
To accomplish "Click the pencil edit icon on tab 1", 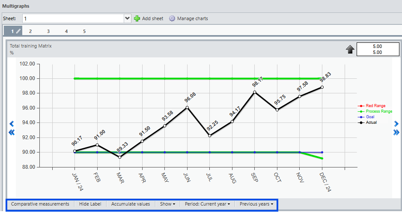I will coord(18,31).
